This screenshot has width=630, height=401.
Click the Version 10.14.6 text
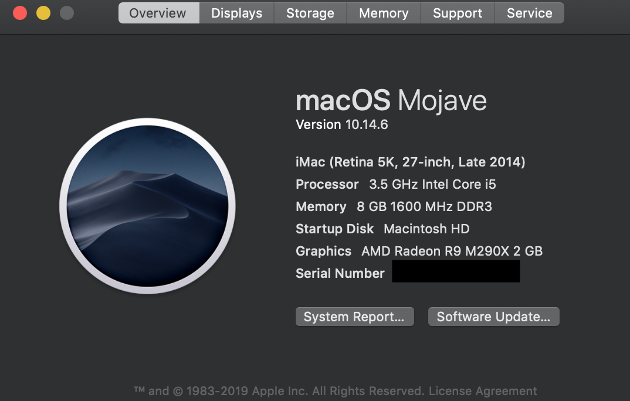click(x=342, y=124)
